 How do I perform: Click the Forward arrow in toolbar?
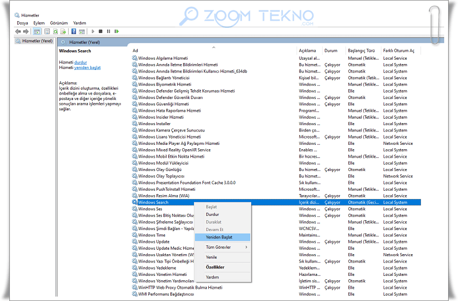coord(26,31)
